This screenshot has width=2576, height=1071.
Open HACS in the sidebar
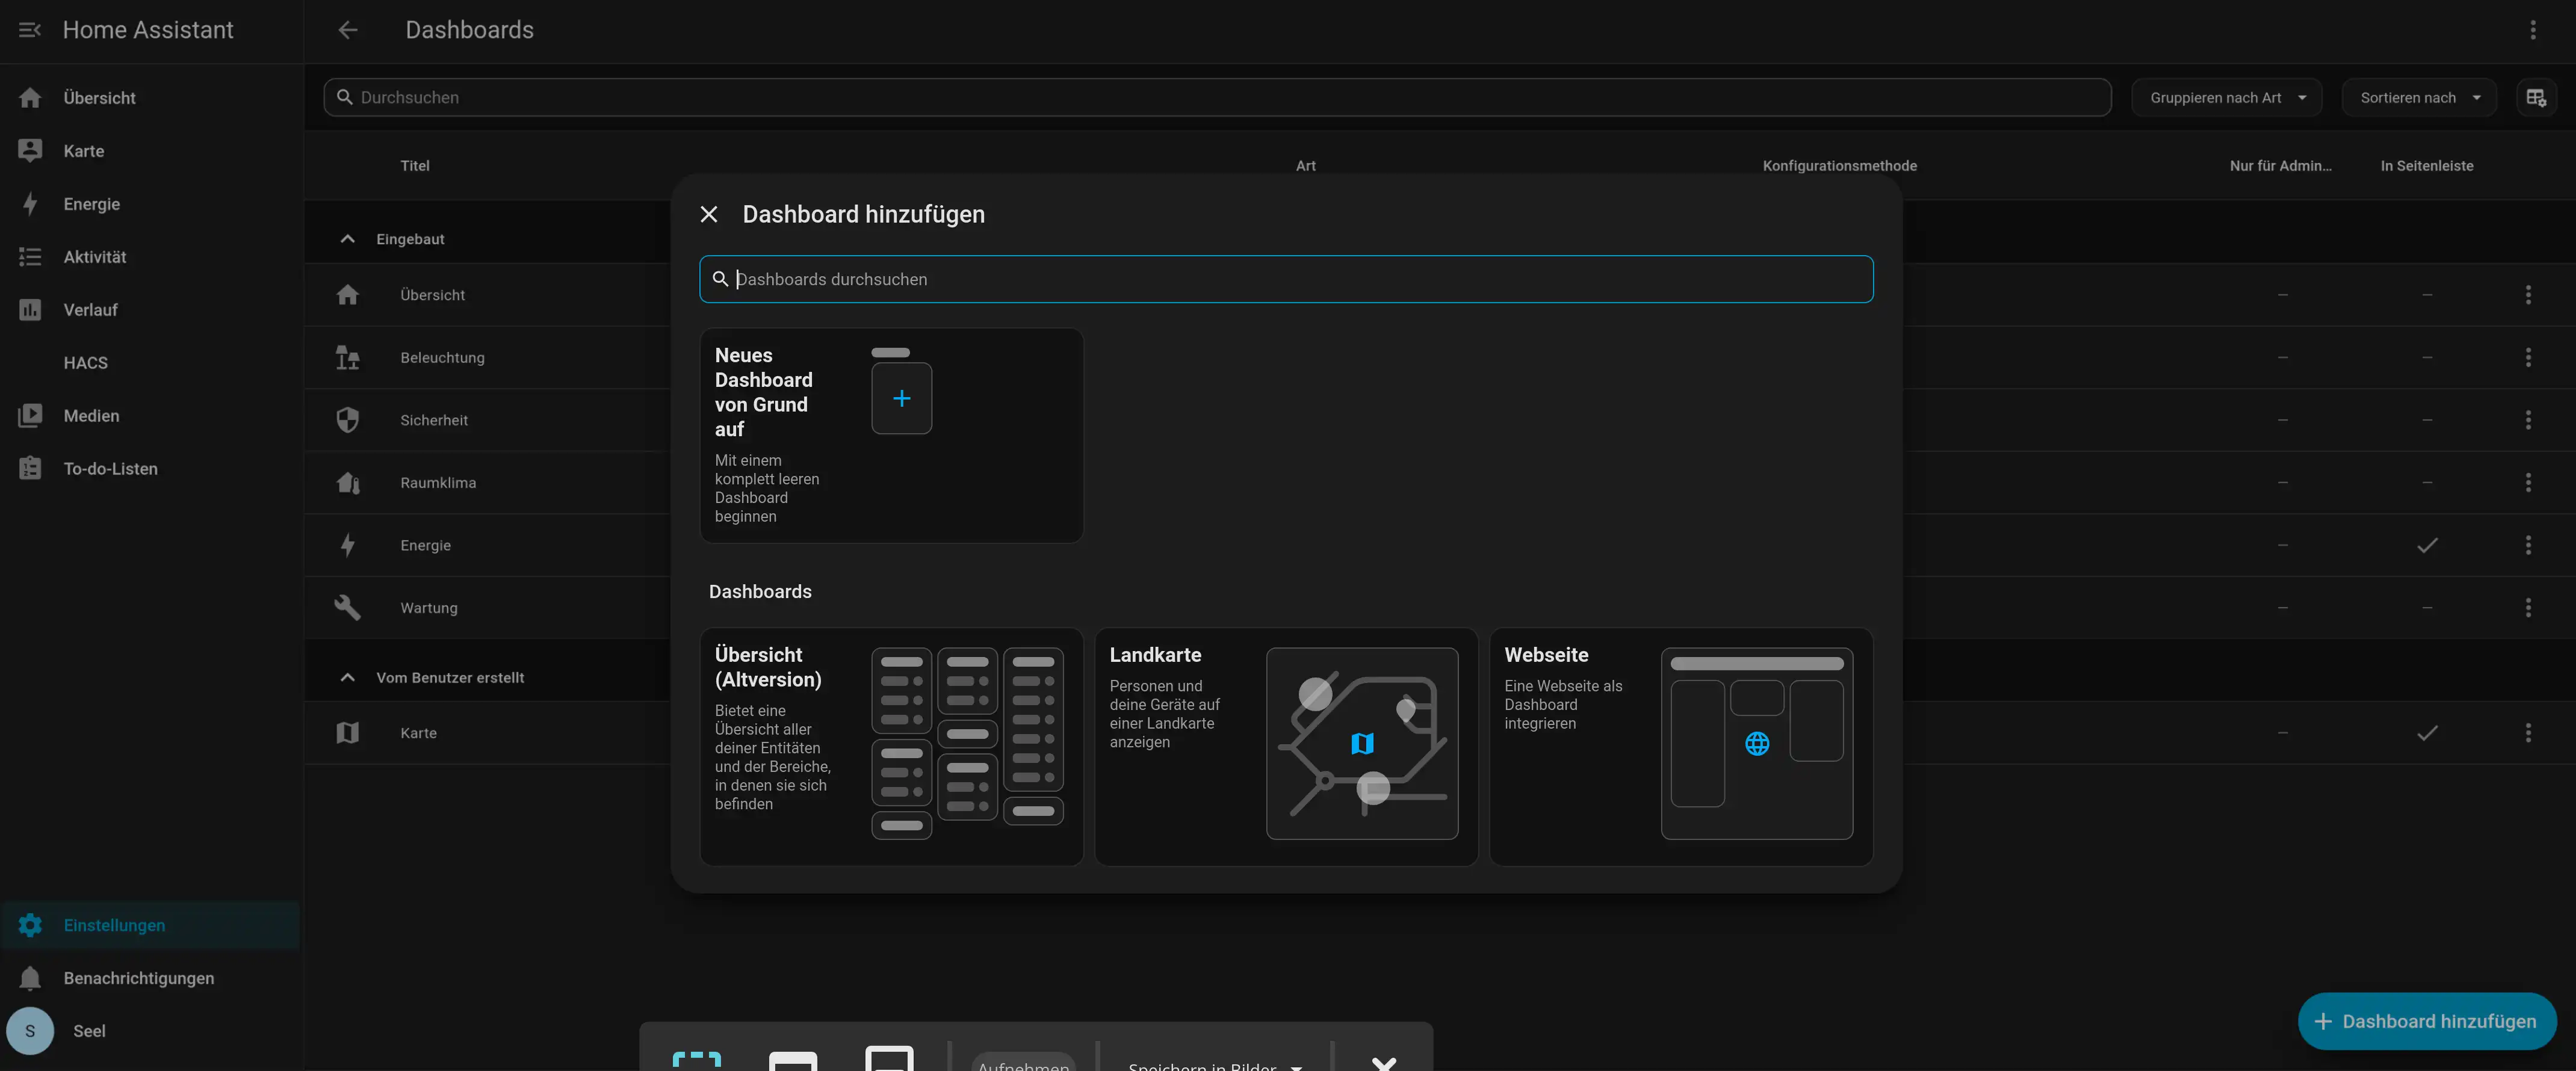click(150, 363)
